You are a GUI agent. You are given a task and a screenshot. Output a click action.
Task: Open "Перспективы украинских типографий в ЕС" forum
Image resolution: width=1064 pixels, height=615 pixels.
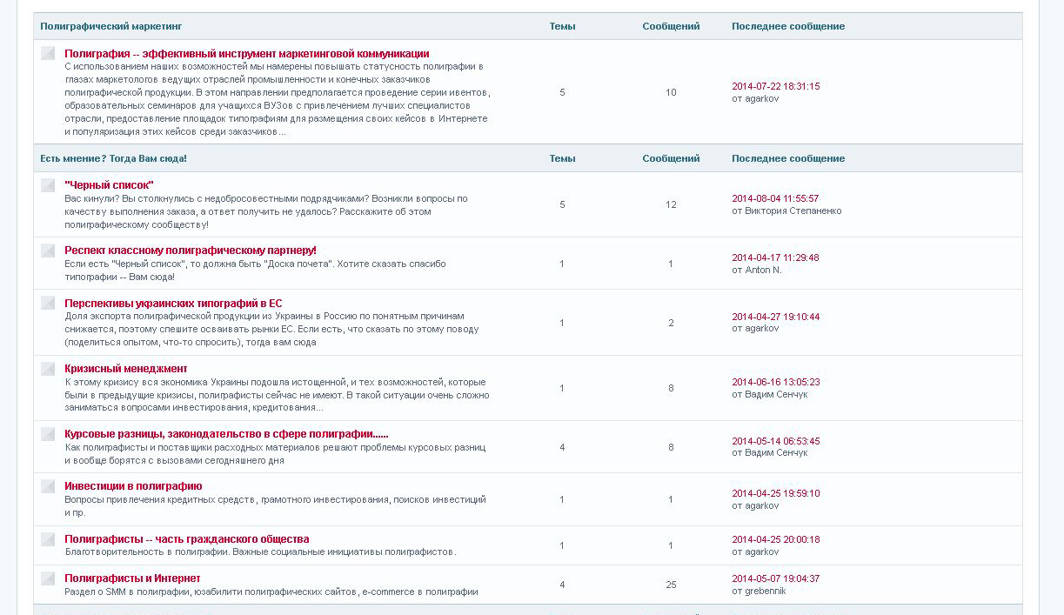[x=173, y=304]
